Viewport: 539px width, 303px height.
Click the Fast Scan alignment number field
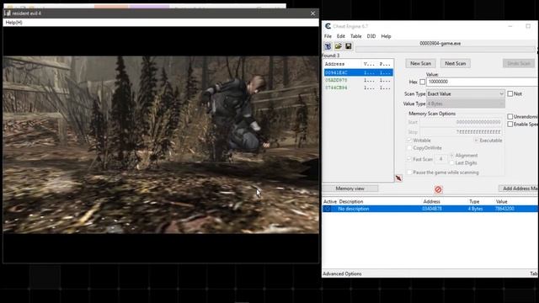coord(441,159)
